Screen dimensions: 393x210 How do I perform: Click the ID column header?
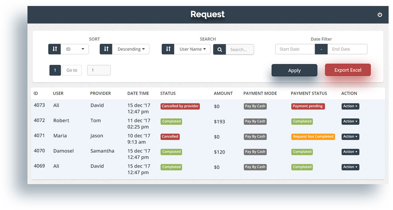click(x=35, y=93)
